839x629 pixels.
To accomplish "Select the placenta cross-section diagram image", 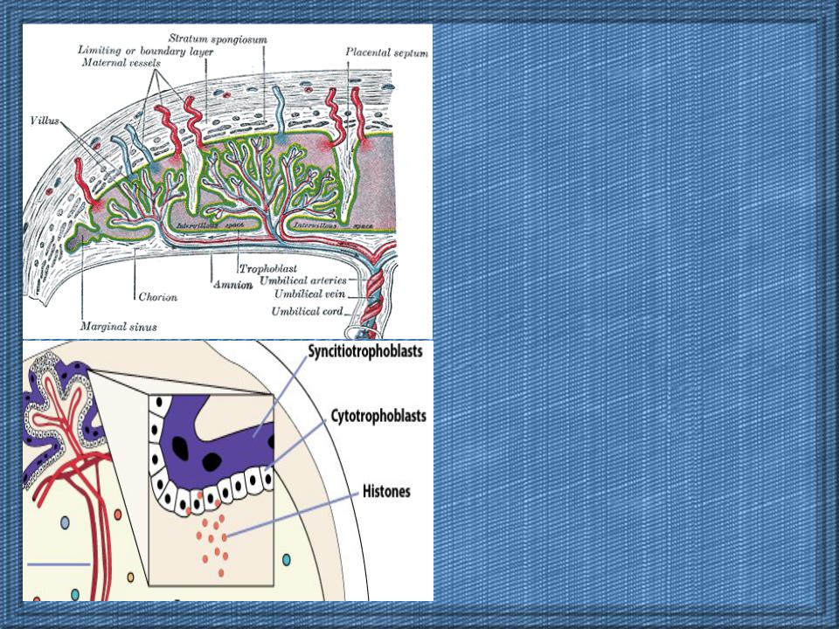I will (227, 182).
